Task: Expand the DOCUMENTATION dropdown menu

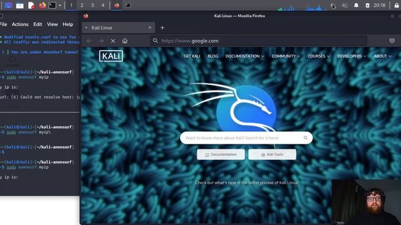Action: click(x=245, y=56)
